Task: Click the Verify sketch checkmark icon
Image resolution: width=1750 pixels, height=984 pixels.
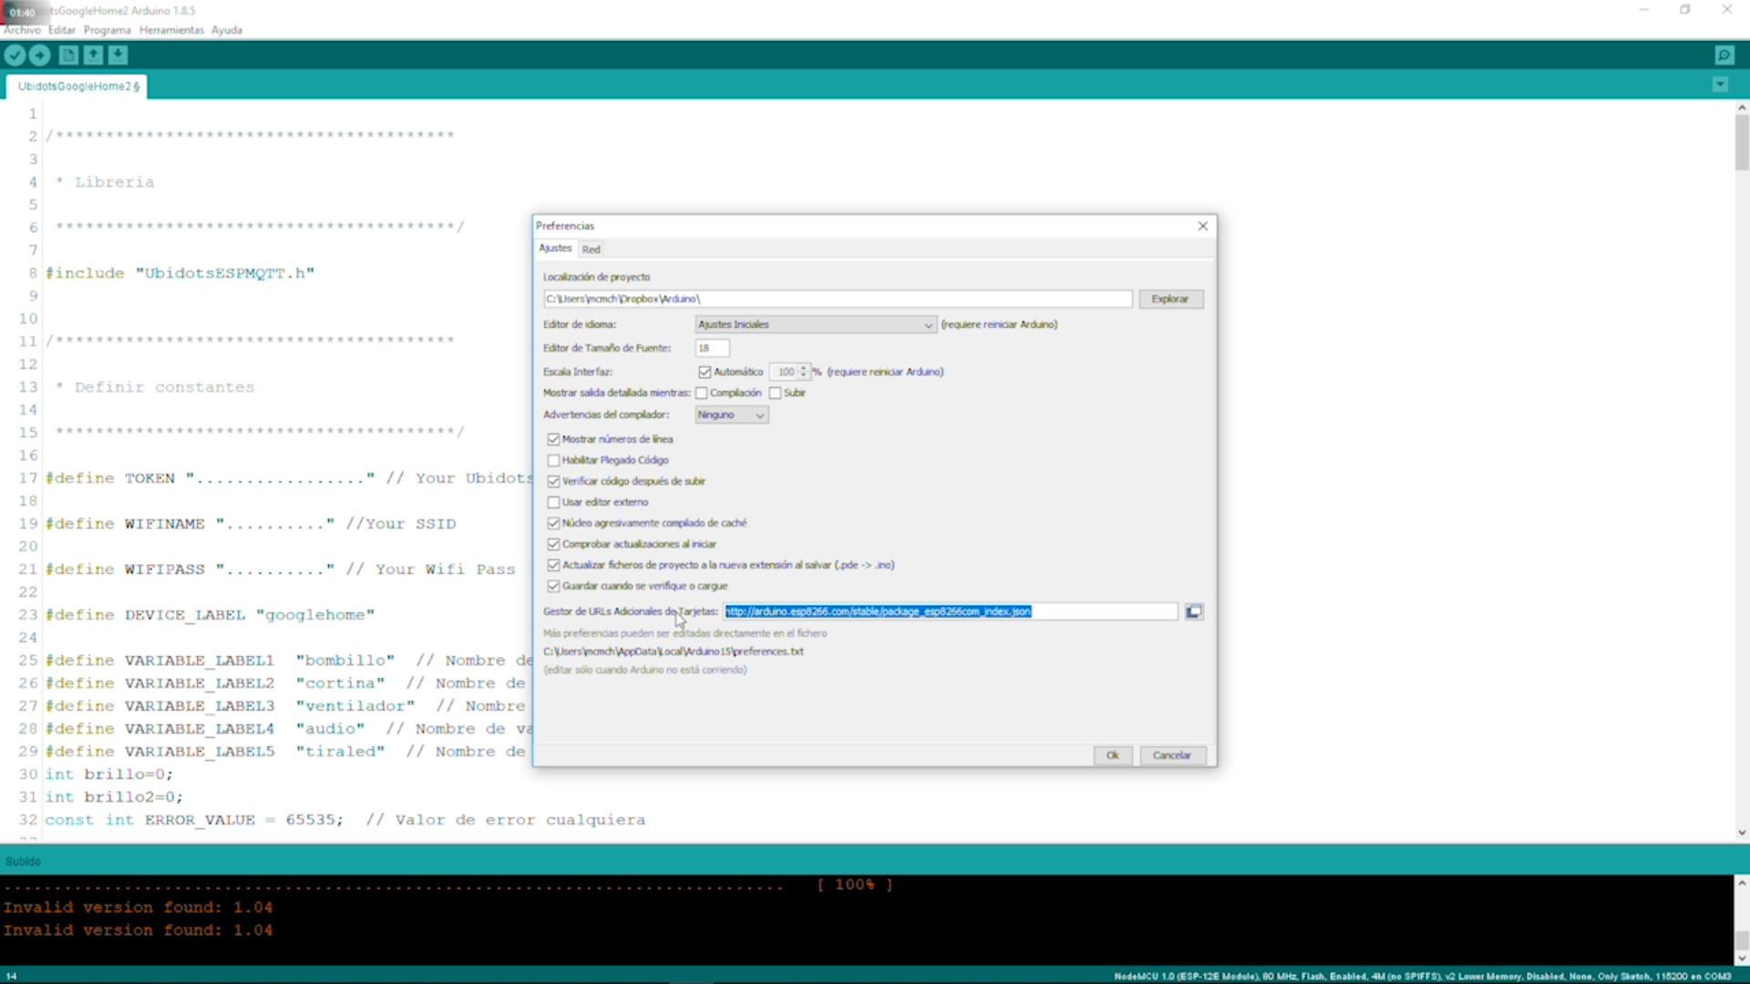Action: [15, 56]
